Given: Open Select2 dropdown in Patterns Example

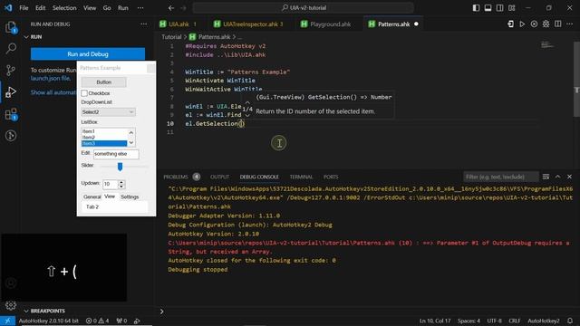Looking at the screenshot, I should click(x=108, y=112).
